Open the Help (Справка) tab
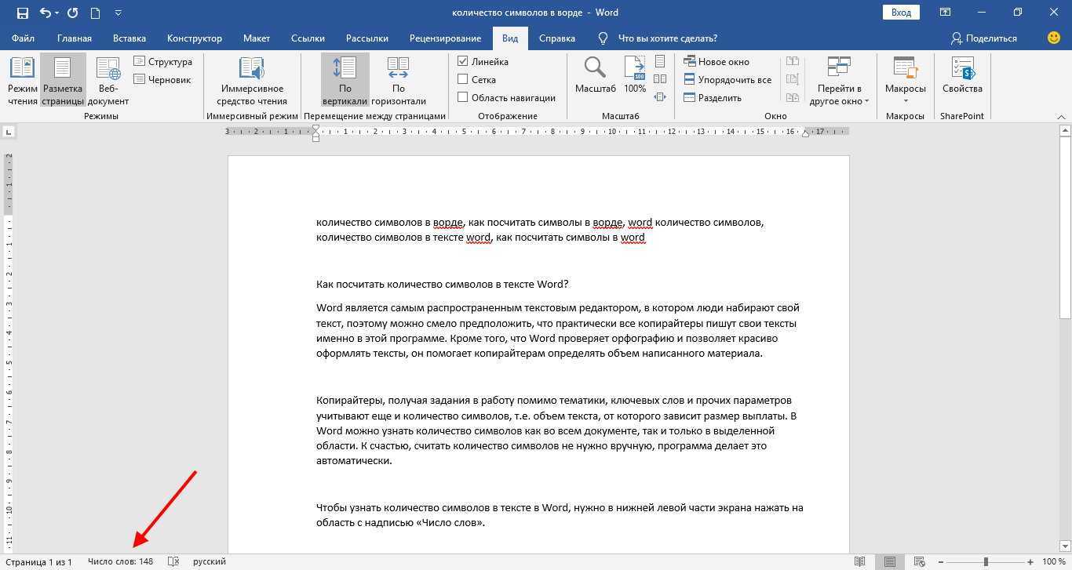Image resolution: width=1072 pixels, height=570 pixels. [557, 38]
